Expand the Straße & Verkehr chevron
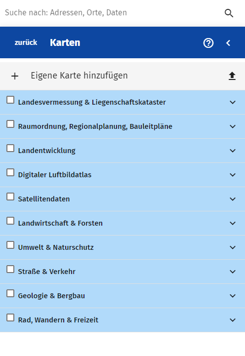 coord(233,272)
